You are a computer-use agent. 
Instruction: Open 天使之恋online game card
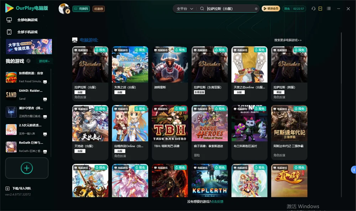pos(249,74)
